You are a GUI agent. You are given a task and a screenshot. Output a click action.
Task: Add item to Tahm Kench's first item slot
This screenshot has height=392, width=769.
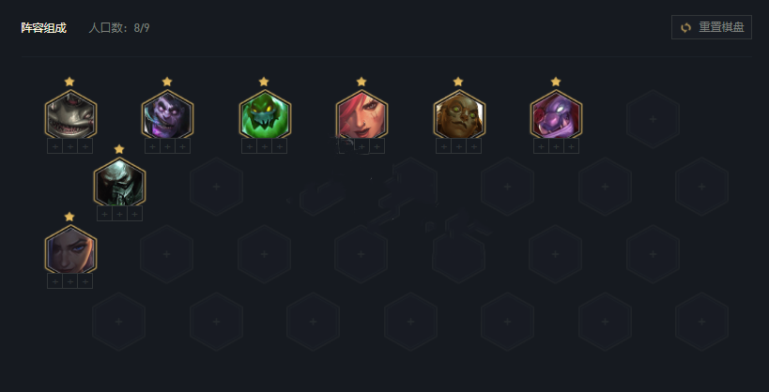54,146
